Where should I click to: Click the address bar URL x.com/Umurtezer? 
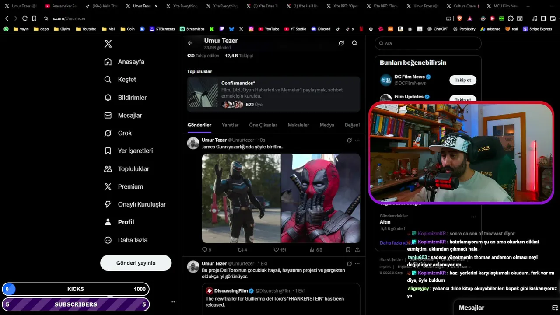point(69,18)
